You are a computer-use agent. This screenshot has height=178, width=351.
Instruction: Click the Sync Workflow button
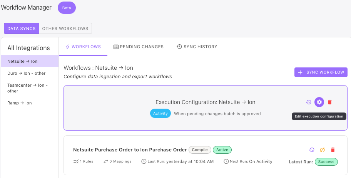321,72
